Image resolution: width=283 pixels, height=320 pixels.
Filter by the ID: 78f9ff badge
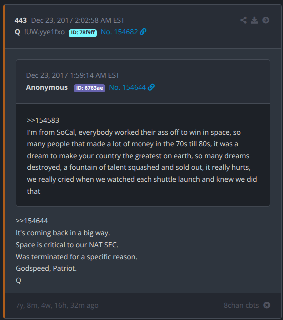click(x=83, y=33)
